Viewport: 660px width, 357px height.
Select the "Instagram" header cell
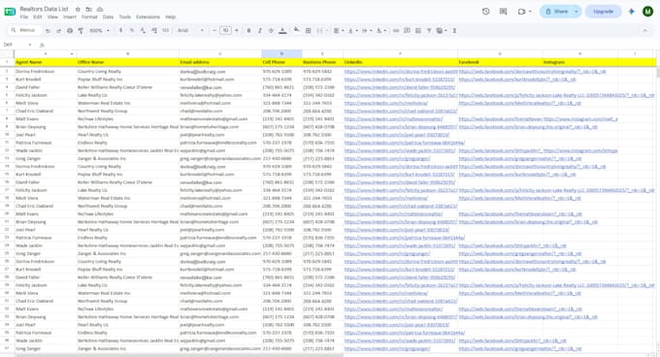tap(579, 62)
